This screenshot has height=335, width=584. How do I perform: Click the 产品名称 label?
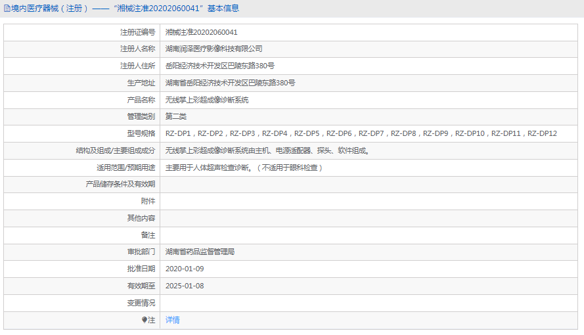141,100
